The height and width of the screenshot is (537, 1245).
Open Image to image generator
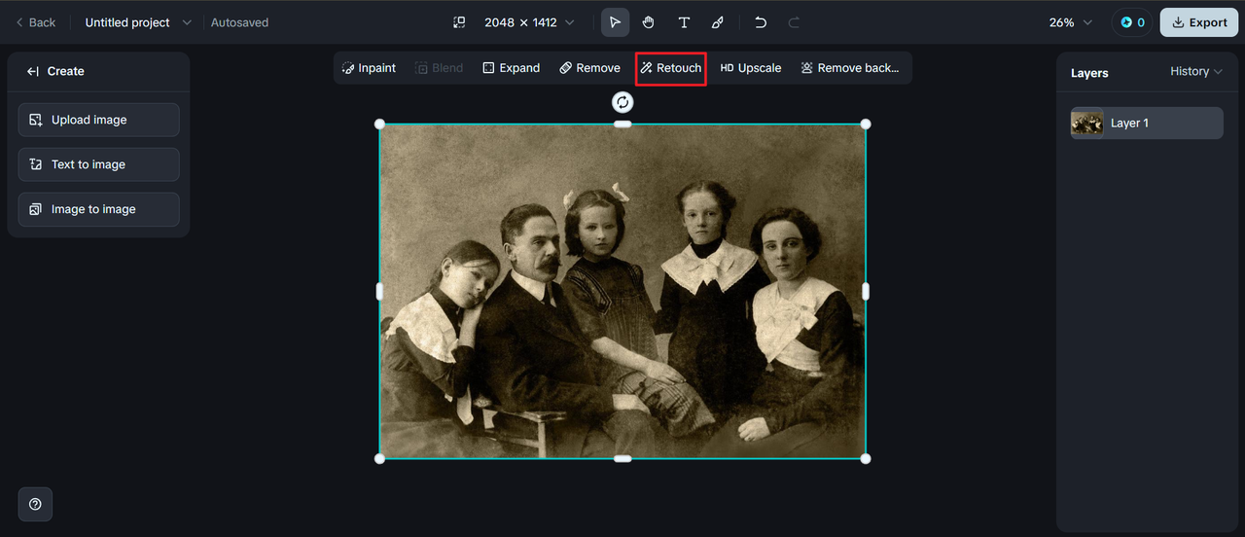pos(98,209)
